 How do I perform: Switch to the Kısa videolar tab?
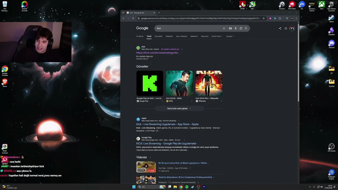pyautogui.click(x=182, y=36)
